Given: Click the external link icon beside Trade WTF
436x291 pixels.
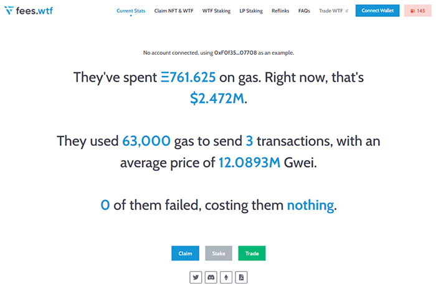Looking at the screenshot, I should point(347,11).
